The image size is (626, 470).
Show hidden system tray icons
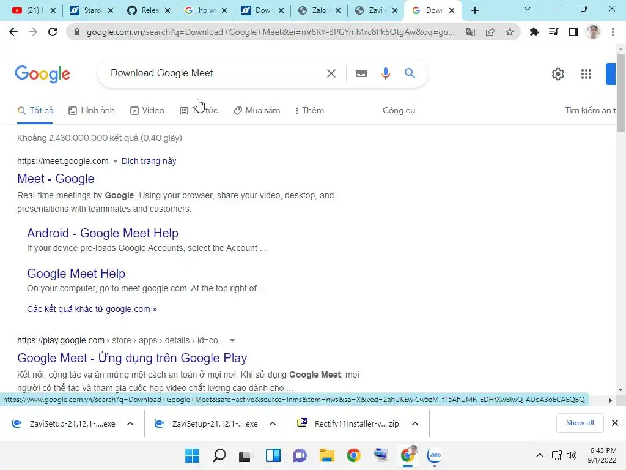[539, 455]
